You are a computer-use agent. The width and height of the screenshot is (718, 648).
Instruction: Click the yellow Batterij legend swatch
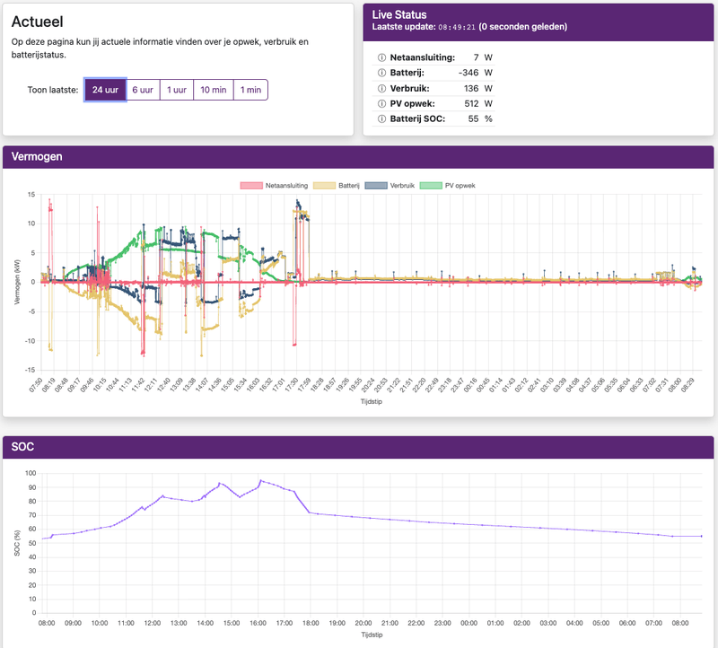[325, 186]
